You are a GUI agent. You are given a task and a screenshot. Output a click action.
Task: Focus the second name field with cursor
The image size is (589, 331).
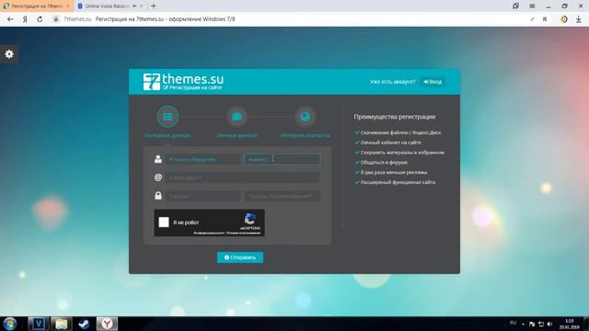coord(283,159)
